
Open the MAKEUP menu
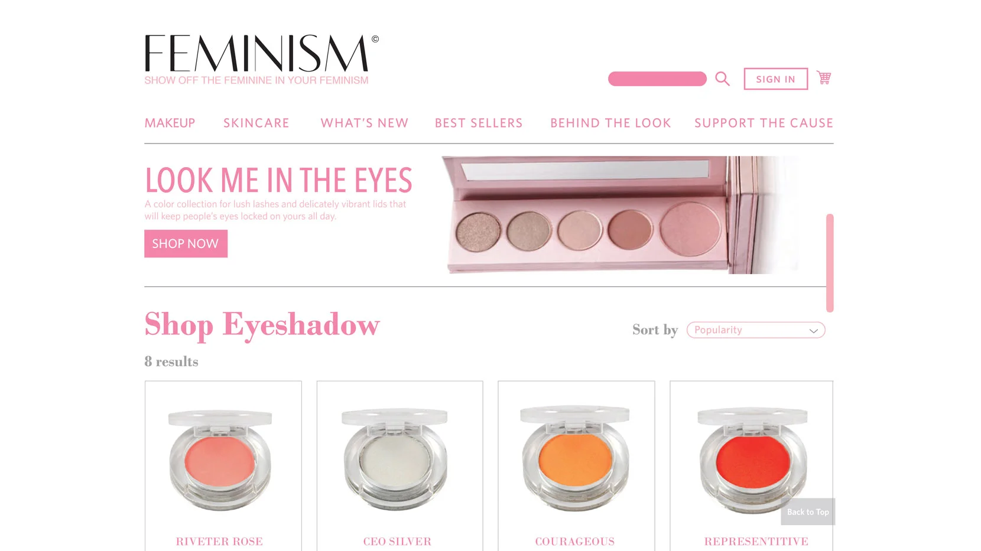point(170,123)
